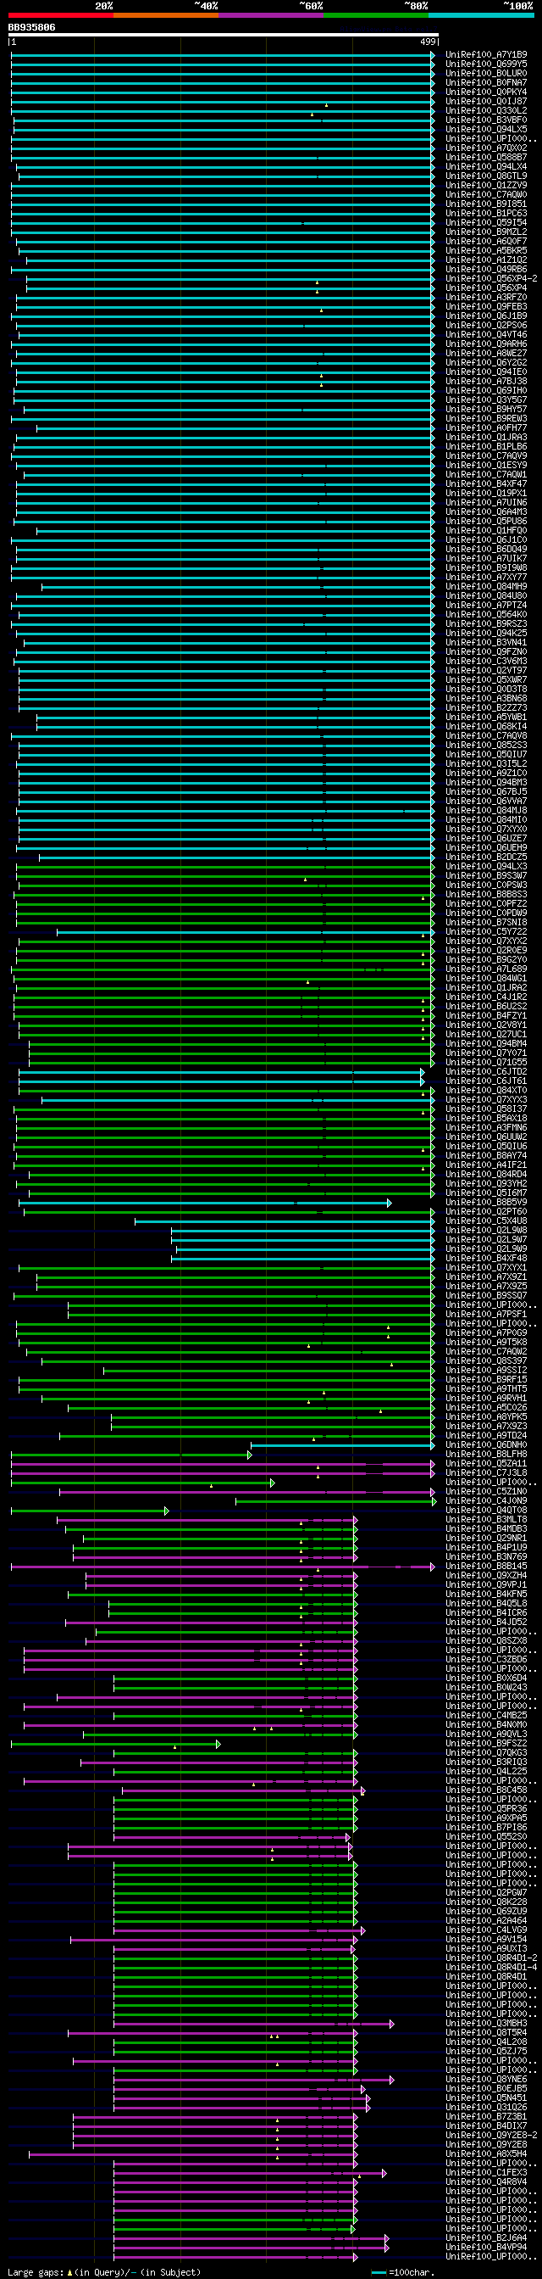Select the UniRef100_Q8GTL9 label
Viewport: 542px width, 2279px height.
click(x=486, y=176)
